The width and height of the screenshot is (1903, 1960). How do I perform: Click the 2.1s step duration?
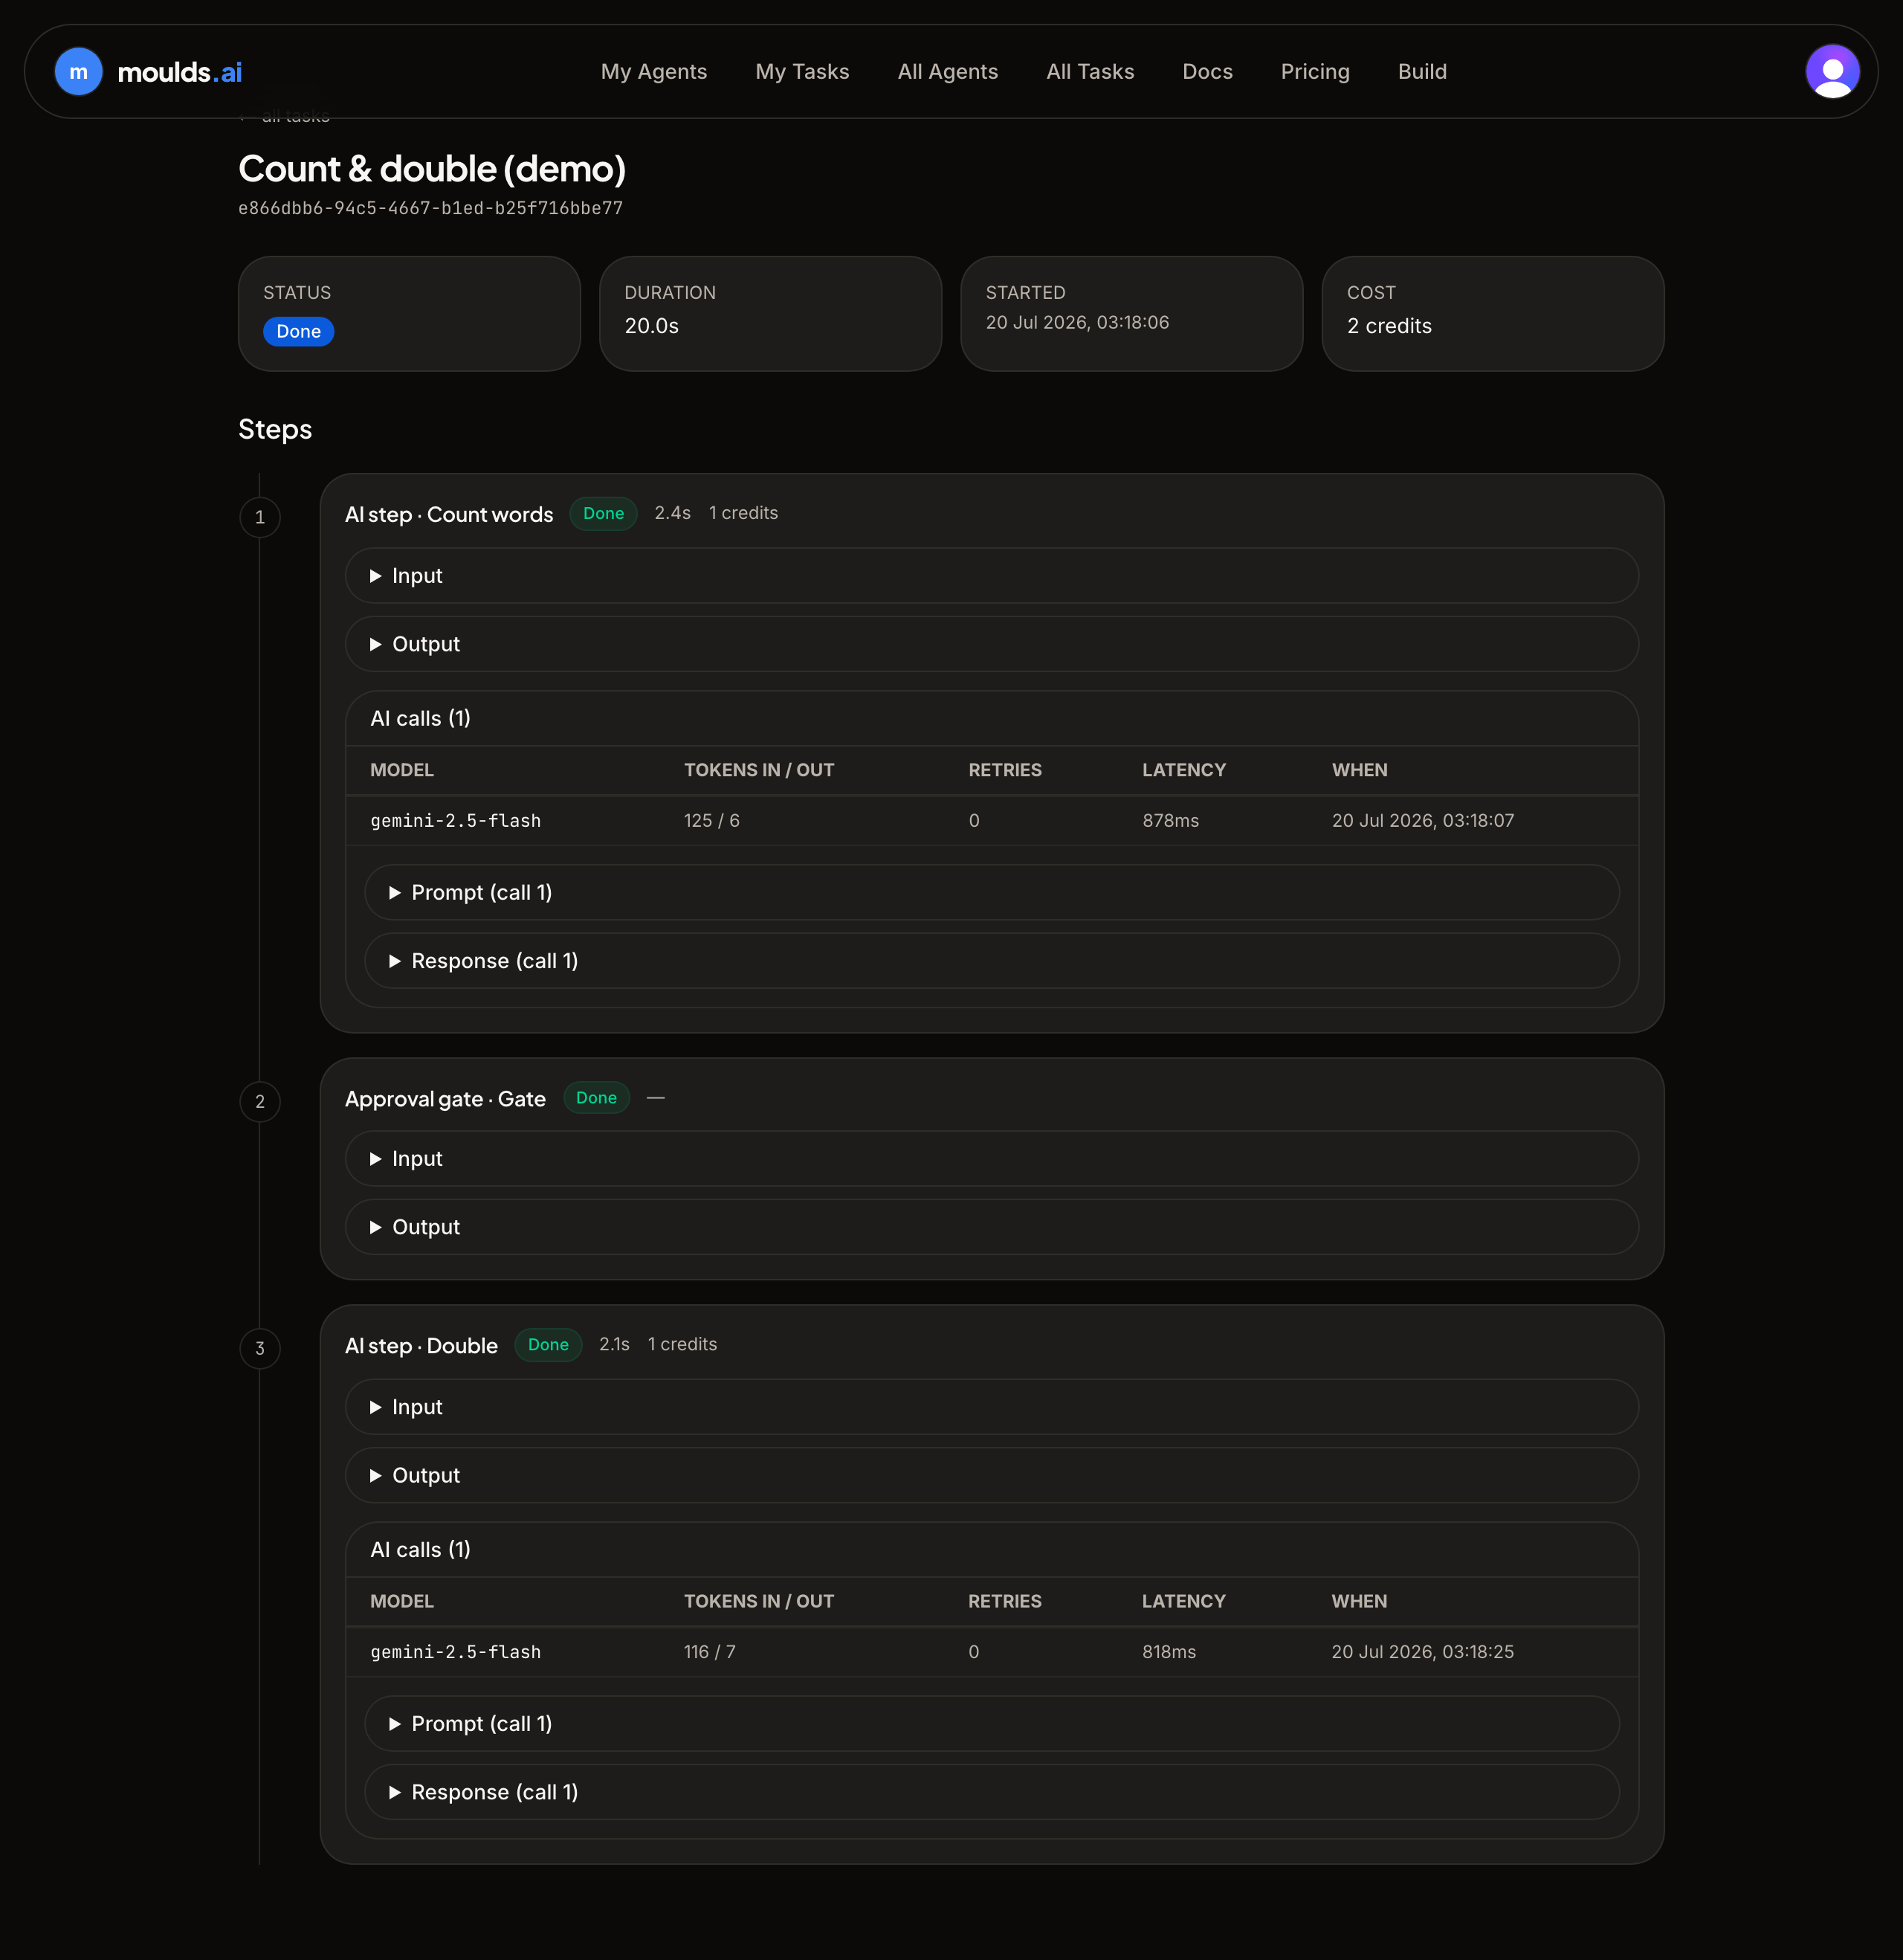tap(614, 1345)
